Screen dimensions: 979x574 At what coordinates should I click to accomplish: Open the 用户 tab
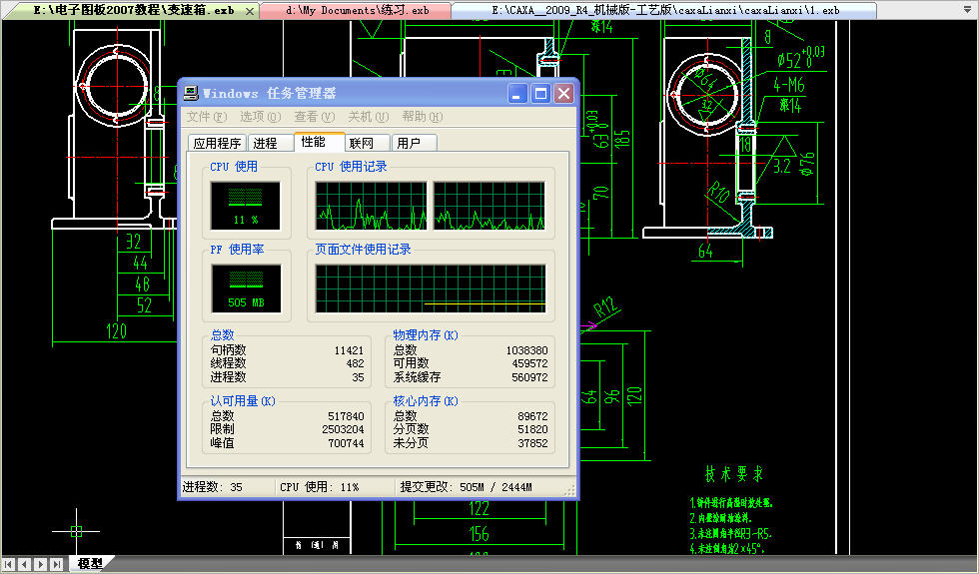tap(414, 143)
